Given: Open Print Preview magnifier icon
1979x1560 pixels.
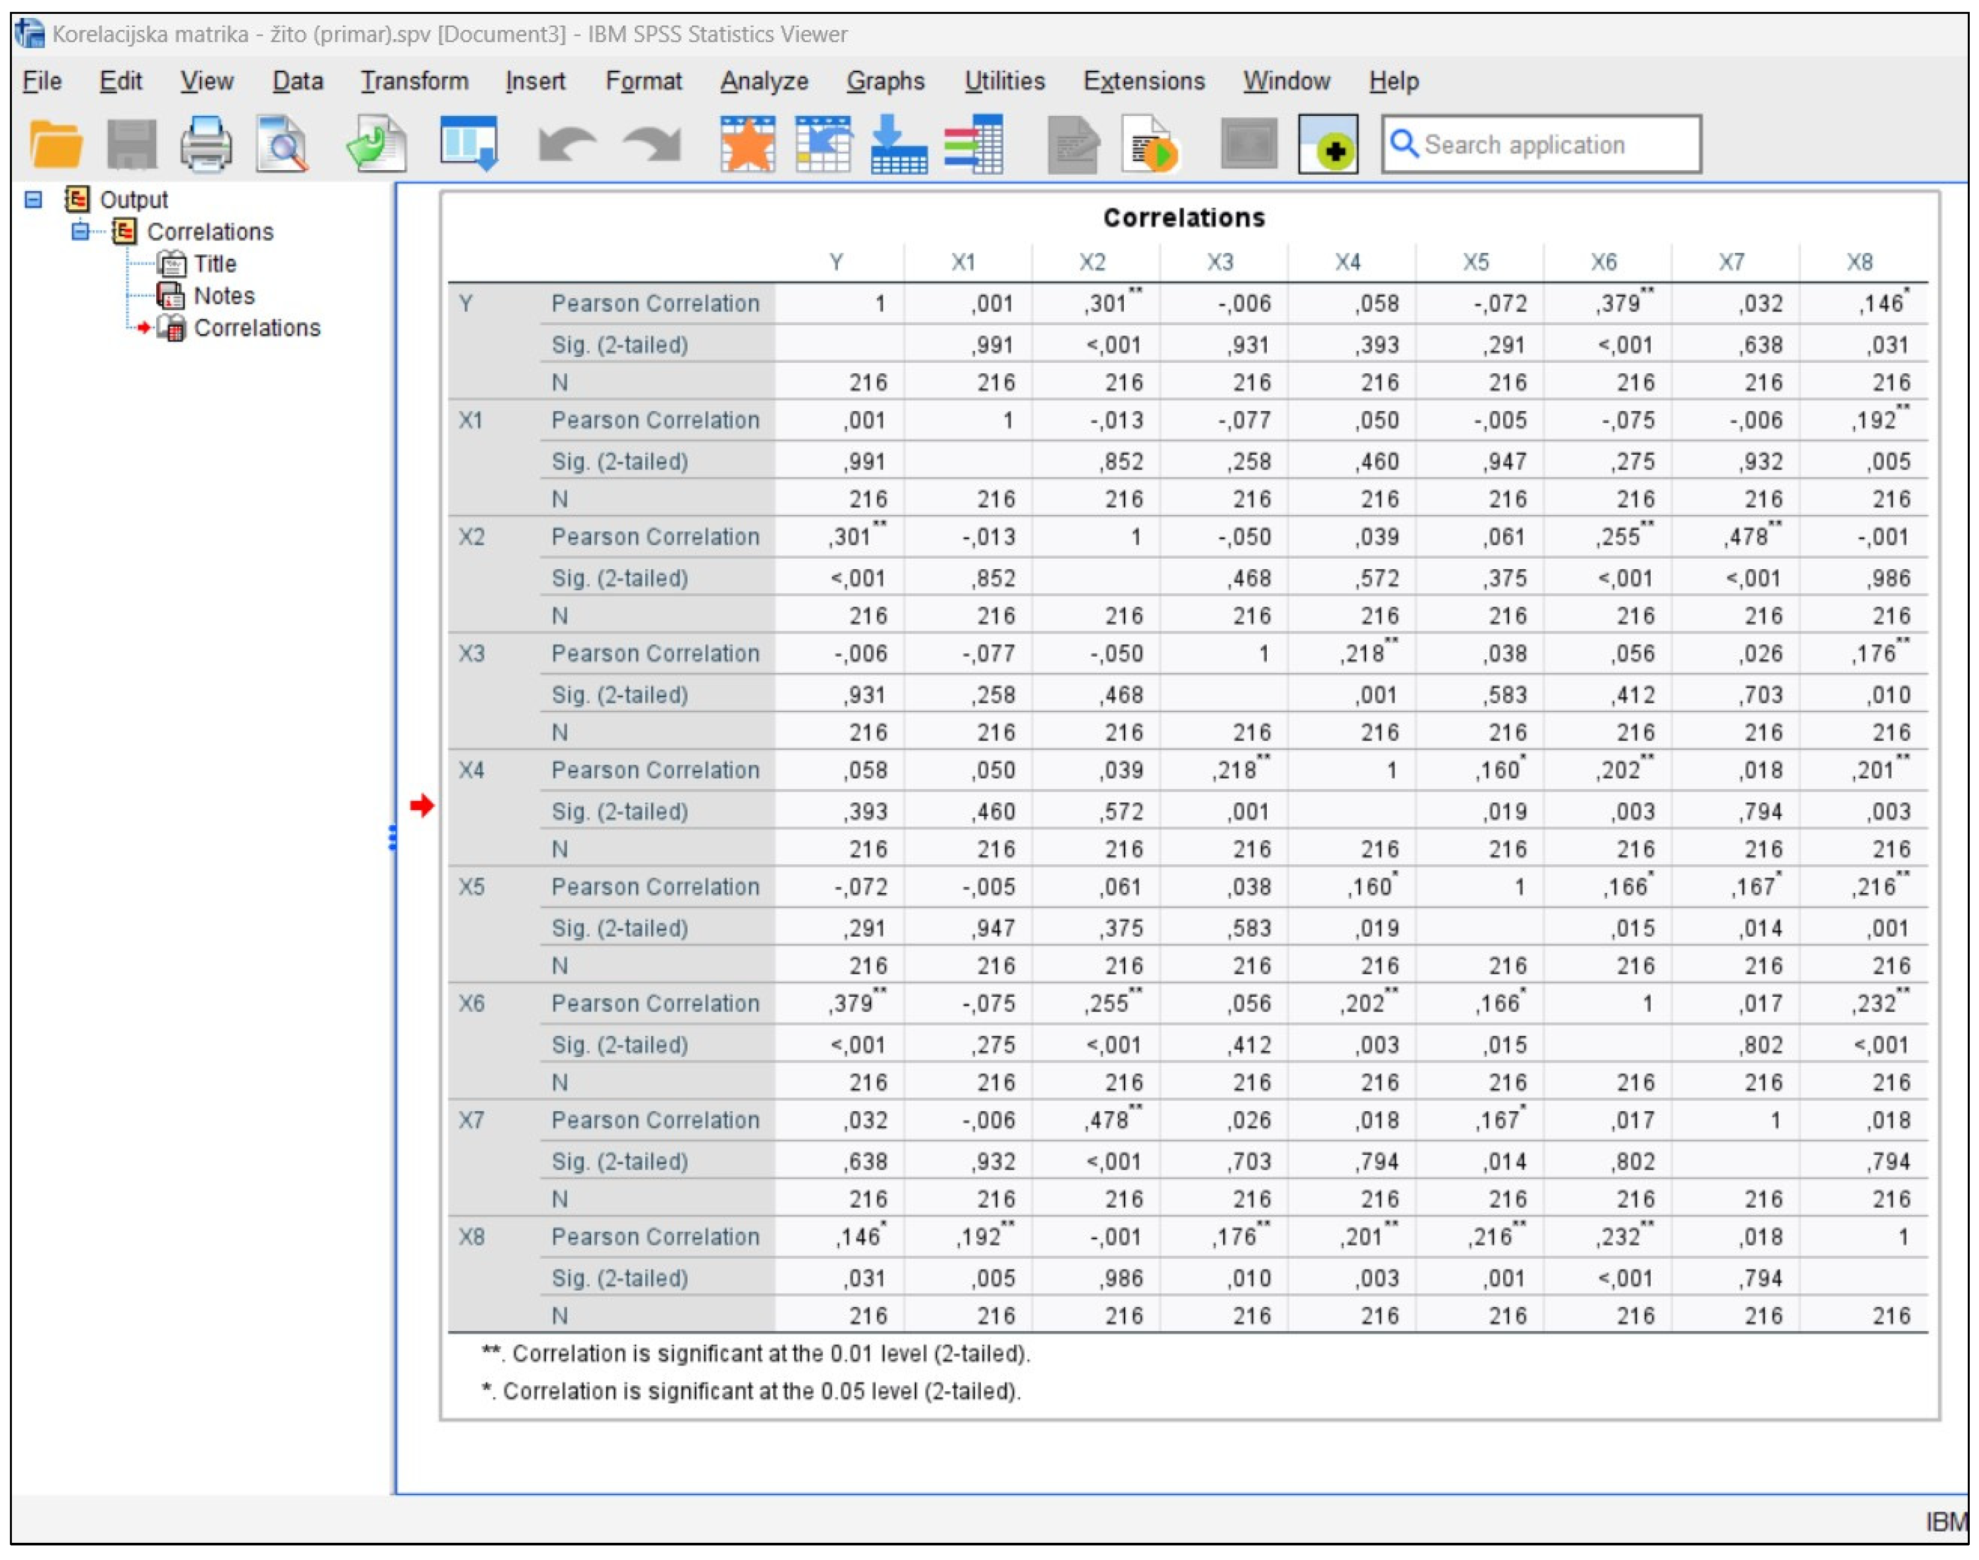Looking at the screenshot, I should click(x=282, y=144).
